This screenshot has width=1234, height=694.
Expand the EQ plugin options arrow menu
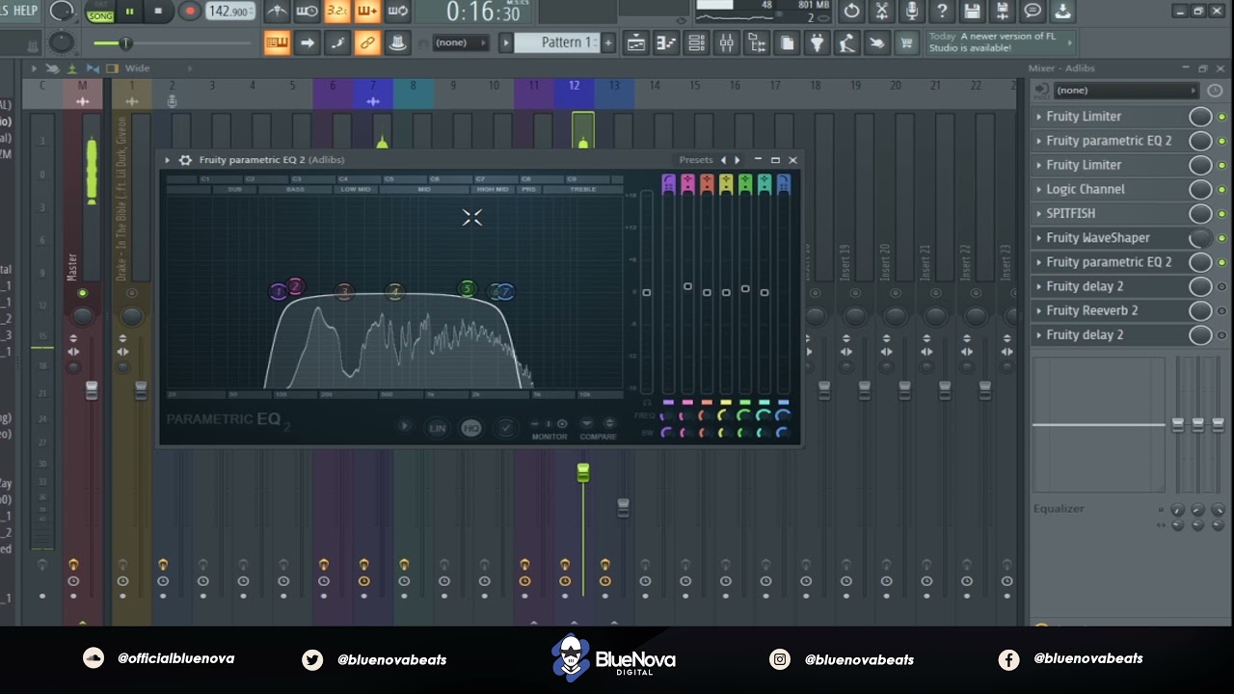[x=167, y=160]
